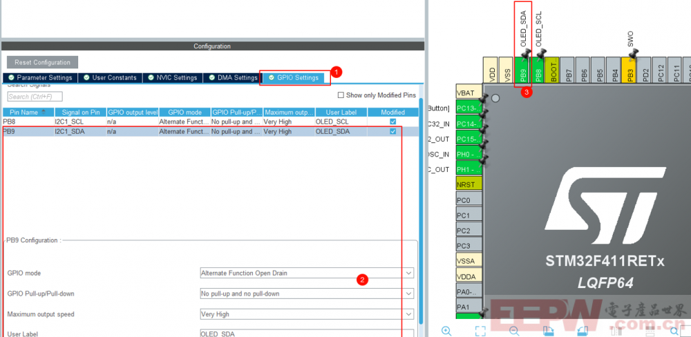691x337 pixels.
Task: Sort by GPIO output level column header
Action: [133, 113]
